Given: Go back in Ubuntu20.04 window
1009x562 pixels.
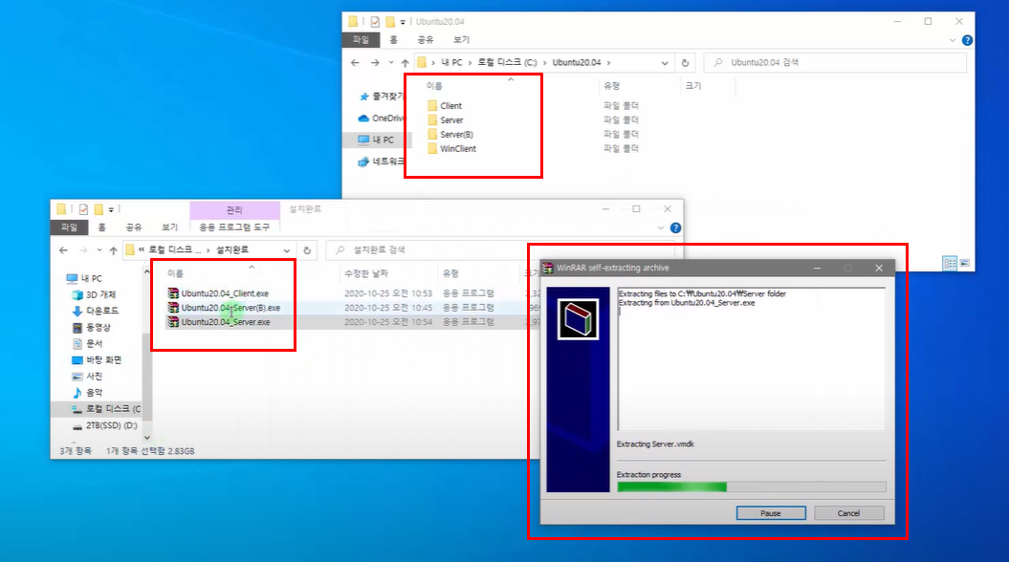Looking at the screenshot, I should [355, 62].
